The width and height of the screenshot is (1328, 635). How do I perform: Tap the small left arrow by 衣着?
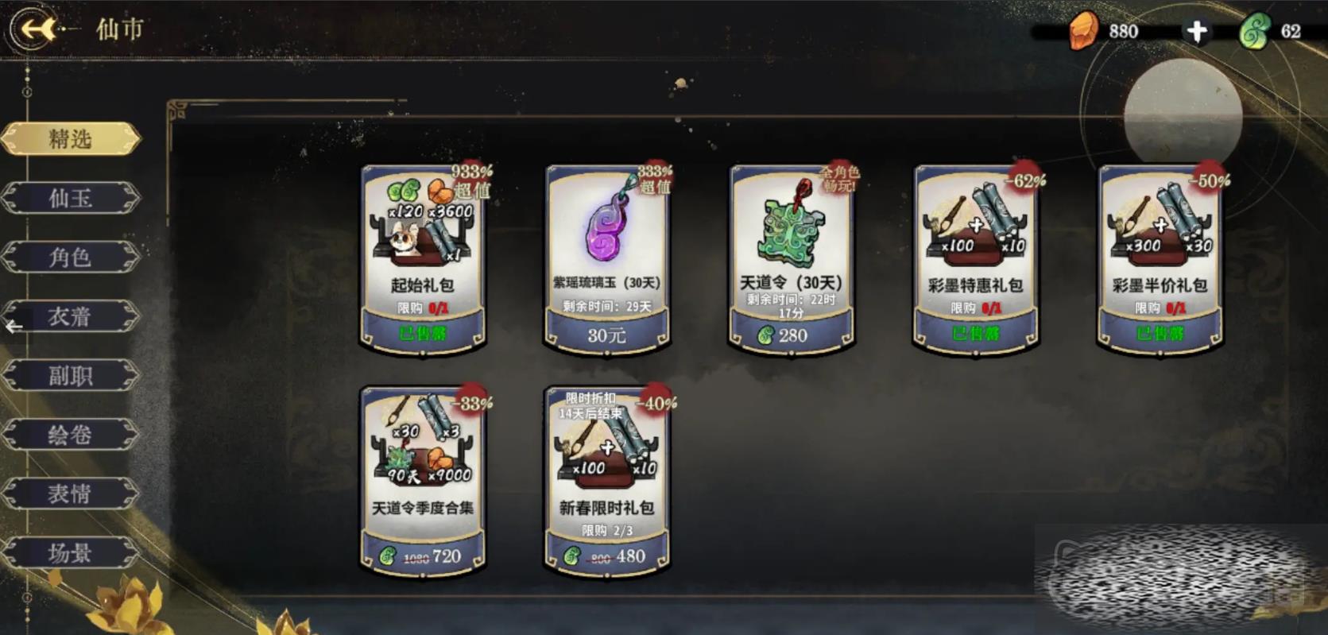(x=14, y=327)
